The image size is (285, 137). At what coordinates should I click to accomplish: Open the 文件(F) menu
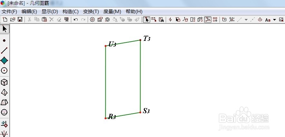click(9, 12)
